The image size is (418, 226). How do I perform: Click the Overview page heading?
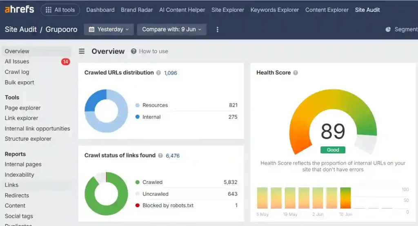[x=108, y=51]
